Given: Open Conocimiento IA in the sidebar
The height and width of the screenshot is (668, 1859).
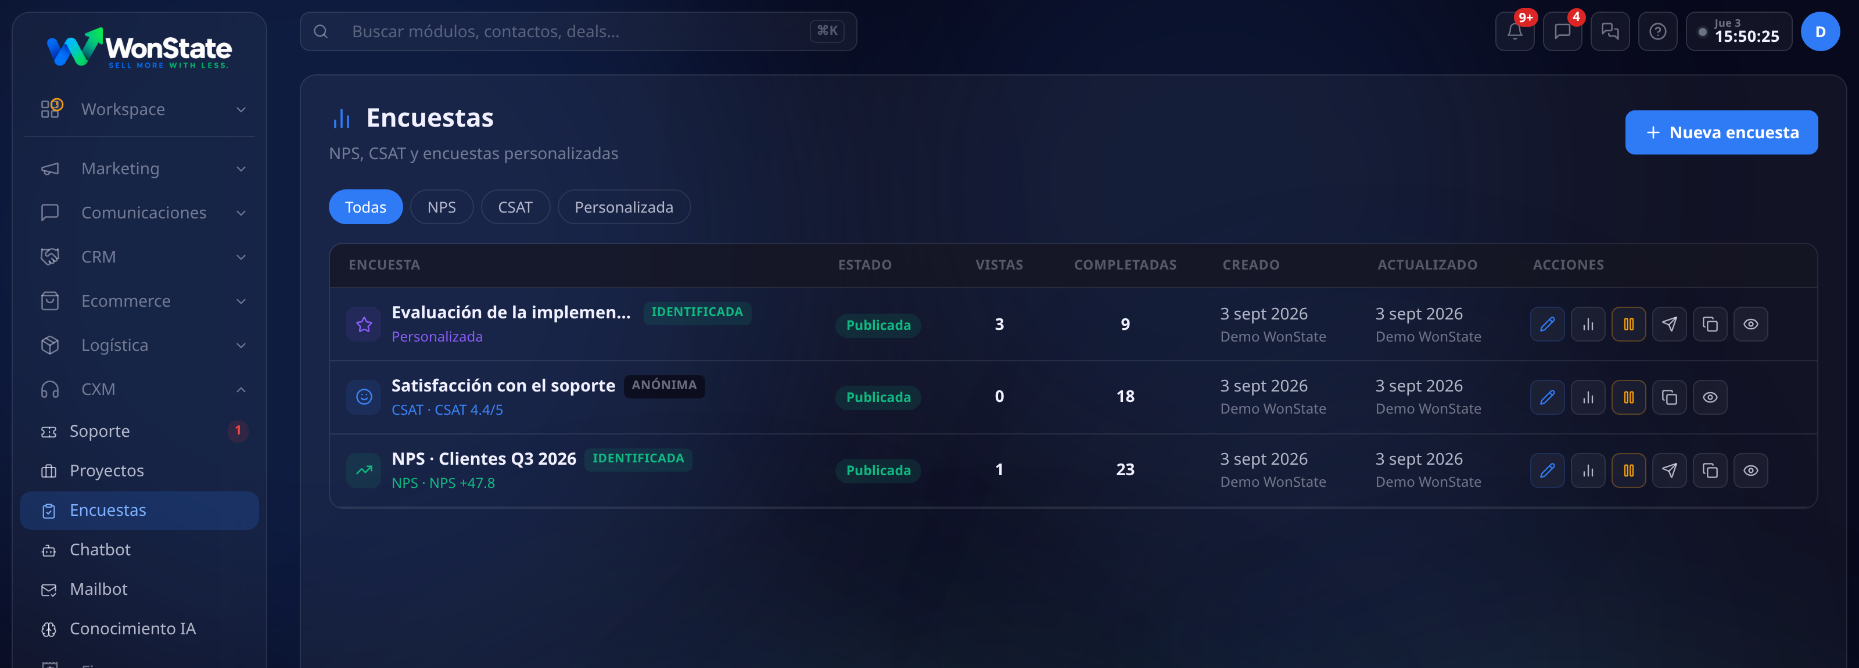Looking at the screenshot, I should (139, 629).
